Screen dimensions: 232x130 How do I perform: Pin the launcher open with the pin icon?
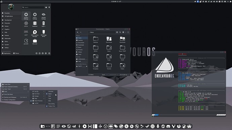coord(49,7)
